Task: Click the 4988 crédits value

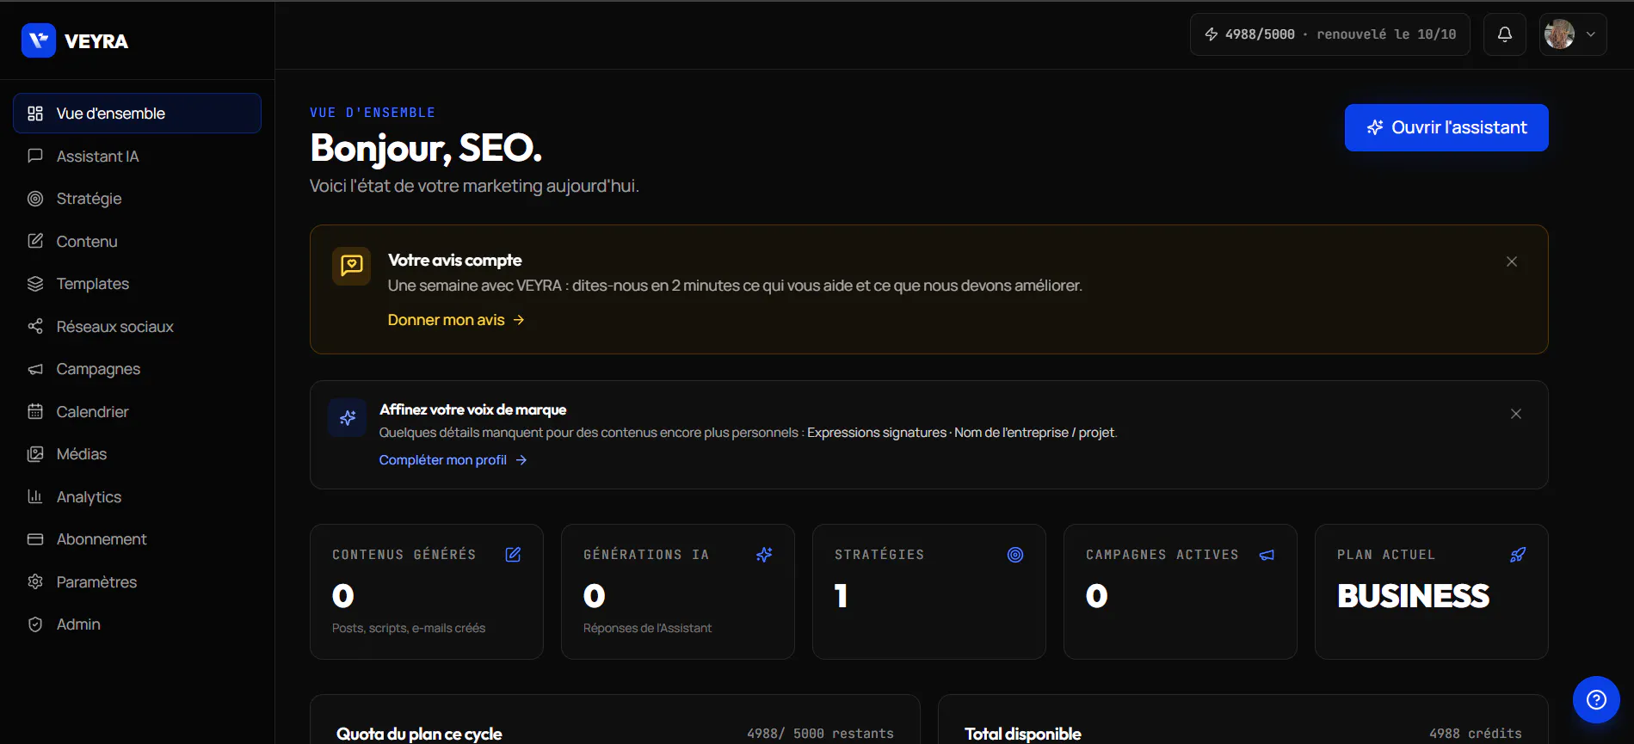Action: point(1475,734)
